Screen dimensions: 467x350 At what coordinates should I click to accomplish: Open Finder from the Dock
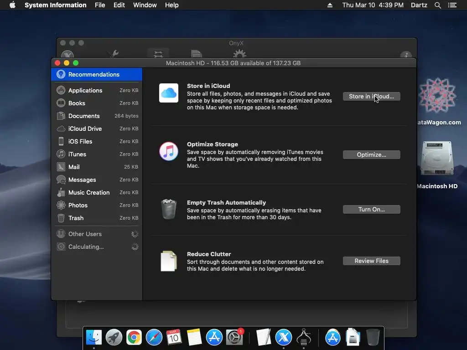[x=94, y=338]
